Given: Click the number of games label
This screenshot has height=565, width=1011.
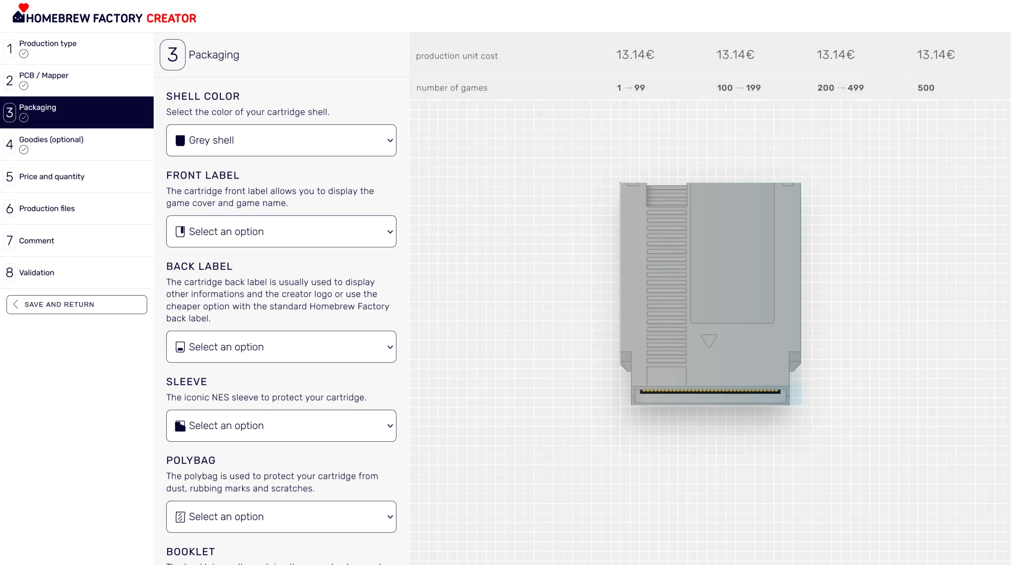Looking at the screenshot, I should [452, 88].
